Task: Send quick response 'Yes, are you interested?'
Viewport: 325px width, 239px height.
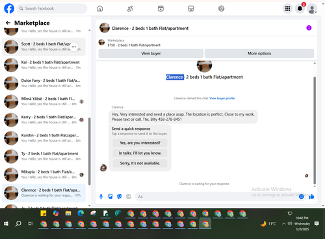Action: [x=140, y=143]
